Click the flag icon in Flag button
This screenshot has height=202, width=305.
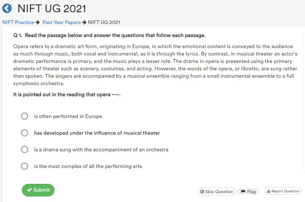point(243,192)
